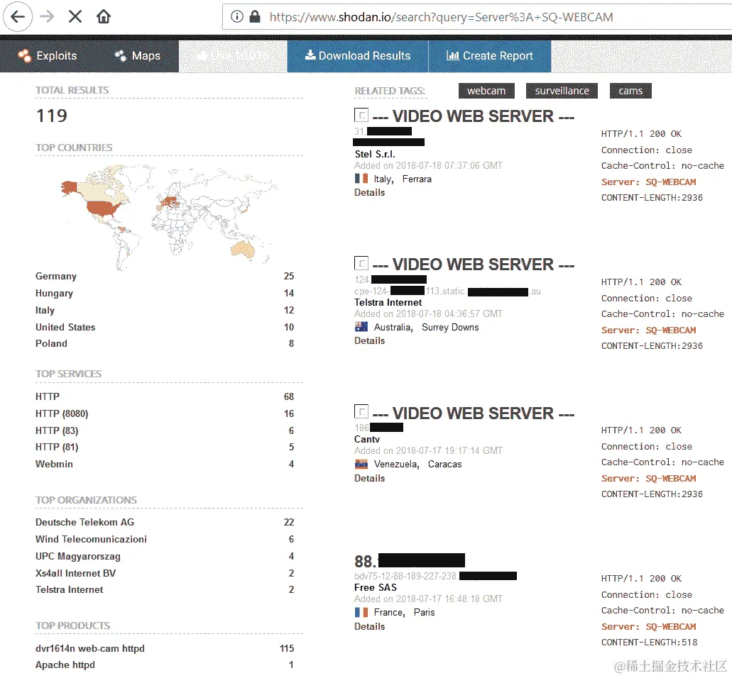Filter by UPC Magyarorszag organization
This screenshot has height=678, width=732.
(78, 556)
